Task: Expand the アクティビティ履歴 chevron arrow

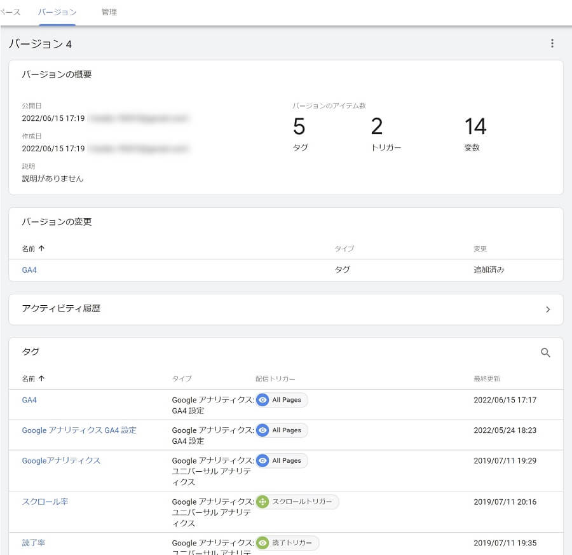Action: [548, 310]
